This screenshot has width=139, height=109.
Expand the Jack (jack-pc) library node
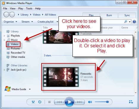coord(4,70)
